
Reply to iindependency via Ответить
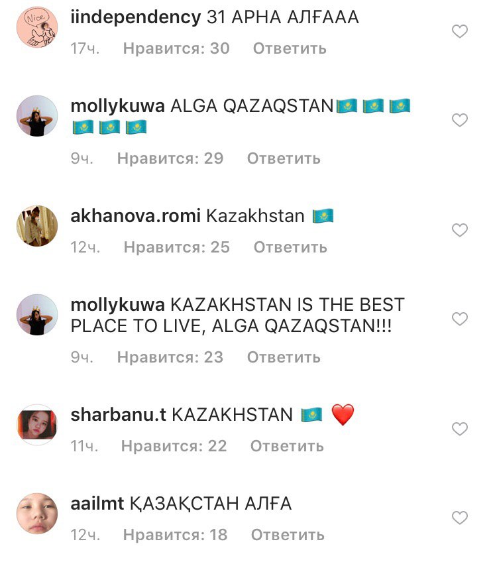point(290,48)
